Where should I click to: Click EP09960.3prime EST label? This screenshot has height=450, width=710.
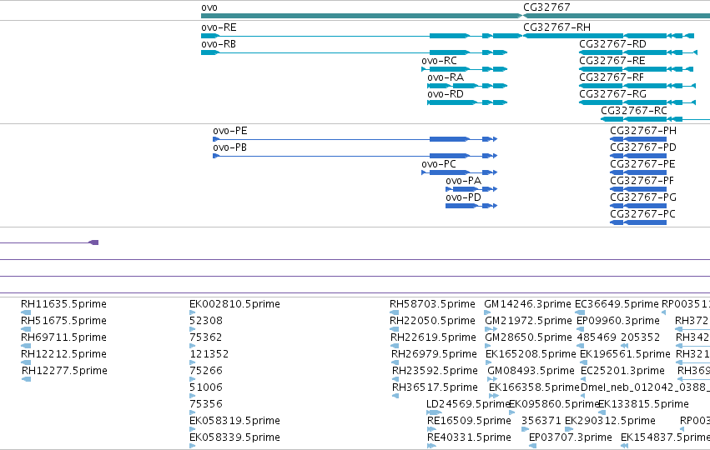[x=617, y=321]
